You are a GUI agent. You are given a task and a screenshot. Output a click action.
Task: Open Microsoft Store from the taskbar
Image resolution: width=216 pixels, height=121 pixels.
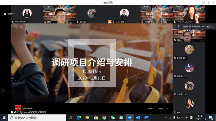point(96,117)
